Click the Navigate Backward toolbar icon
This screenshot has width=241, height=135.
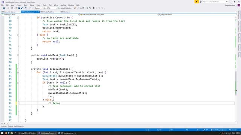click(4, 8)
